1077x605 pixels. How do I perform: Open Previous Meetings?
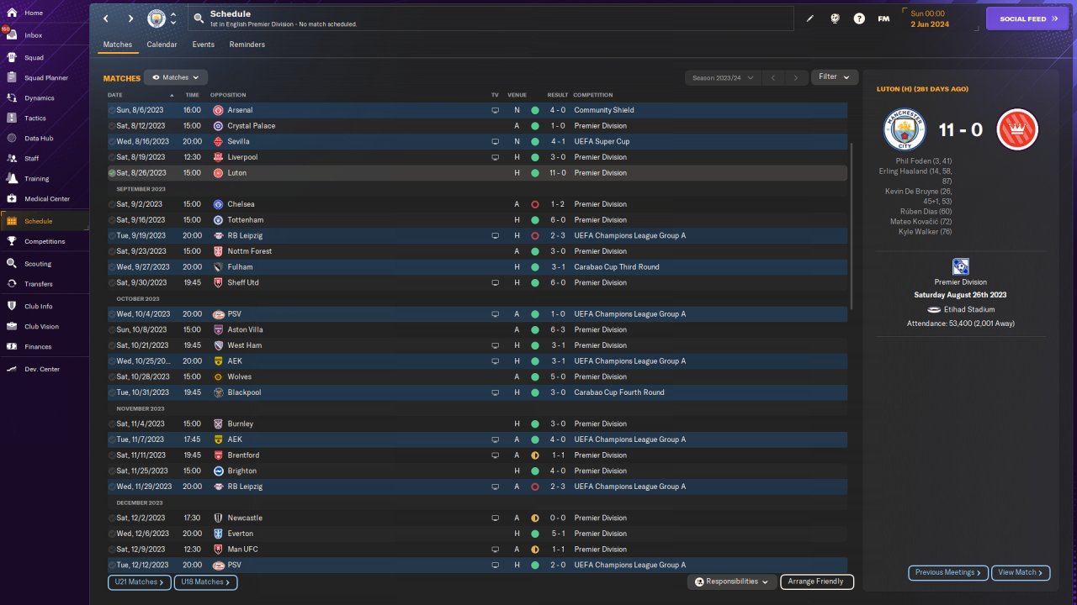coord(948,572)
